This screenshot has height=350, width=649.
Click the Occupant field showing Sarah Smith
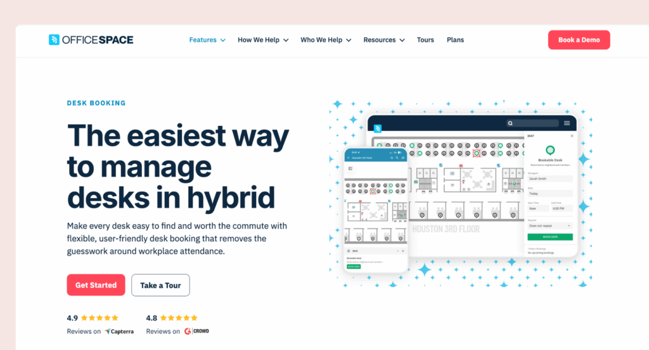[x=549, y=178]
